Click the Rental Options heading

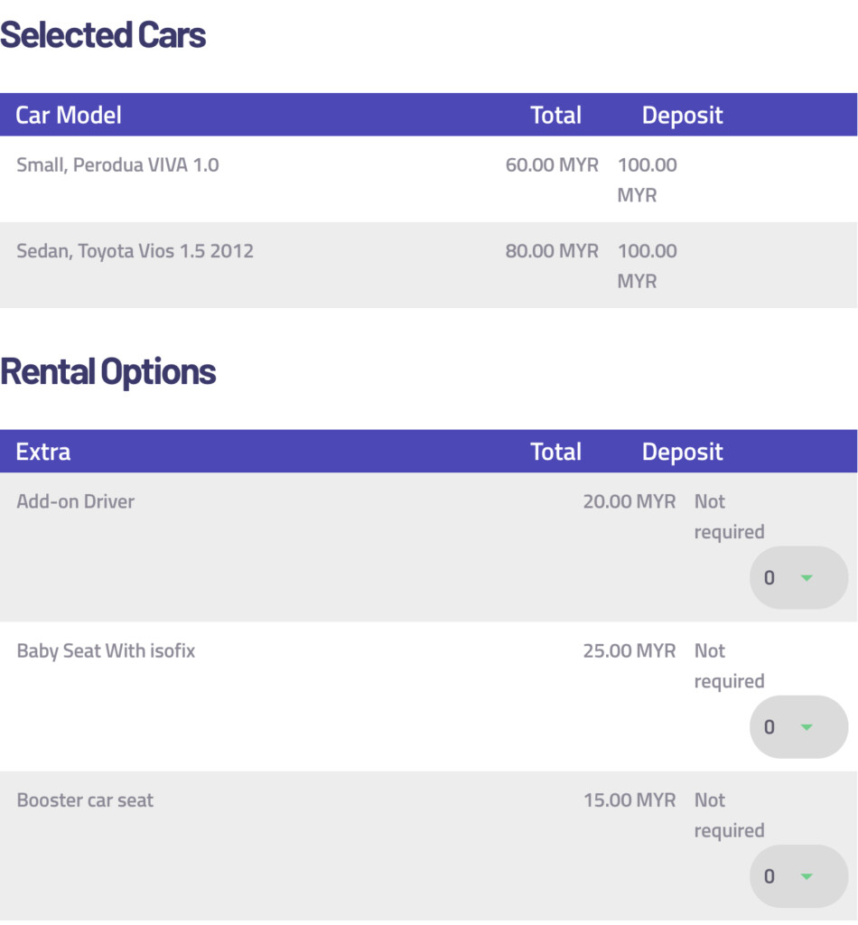pos(108,371)
